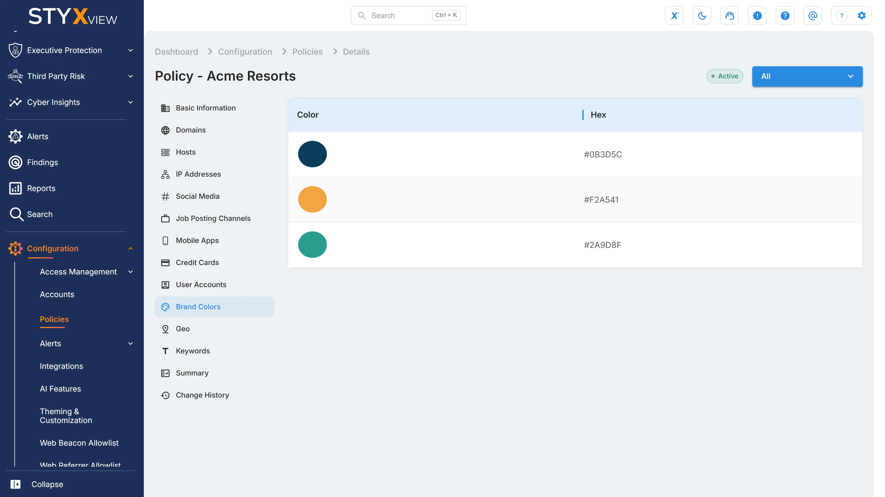Open the help question mark icon
The image size is (885, 497).
[785, 15]
